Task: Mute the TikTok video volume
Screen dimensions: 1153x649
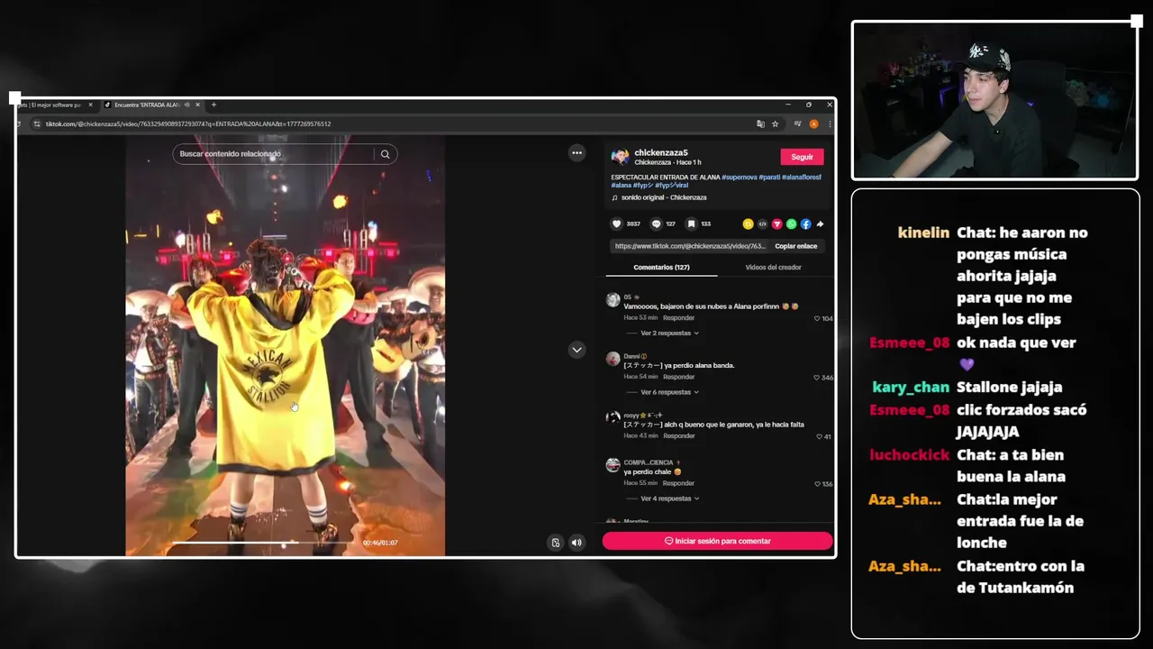Action: point(576,543)
